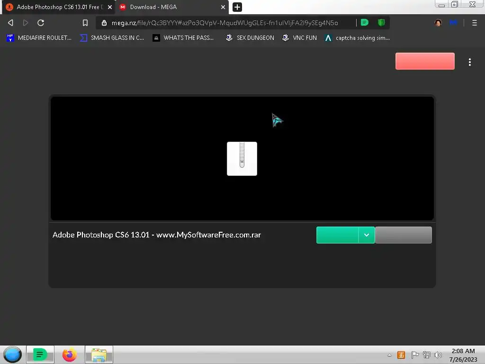
Task: Open a new tab with the plus button
Action: 237,7
